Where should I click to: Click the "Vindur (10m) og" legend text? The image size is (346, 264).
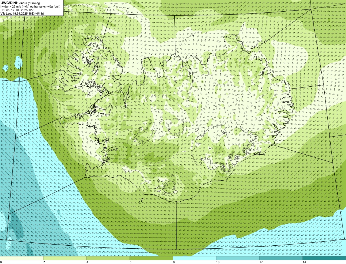[x=29, y=3]
